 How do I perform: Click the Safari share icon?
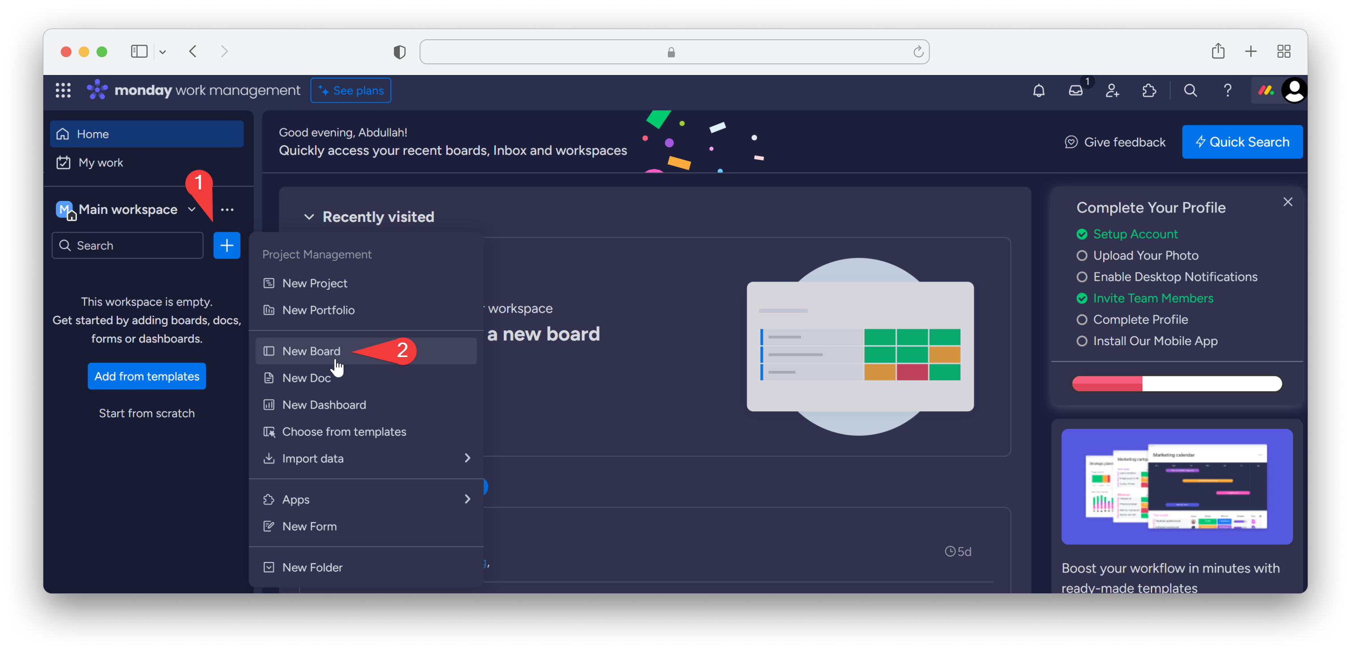1218,51
